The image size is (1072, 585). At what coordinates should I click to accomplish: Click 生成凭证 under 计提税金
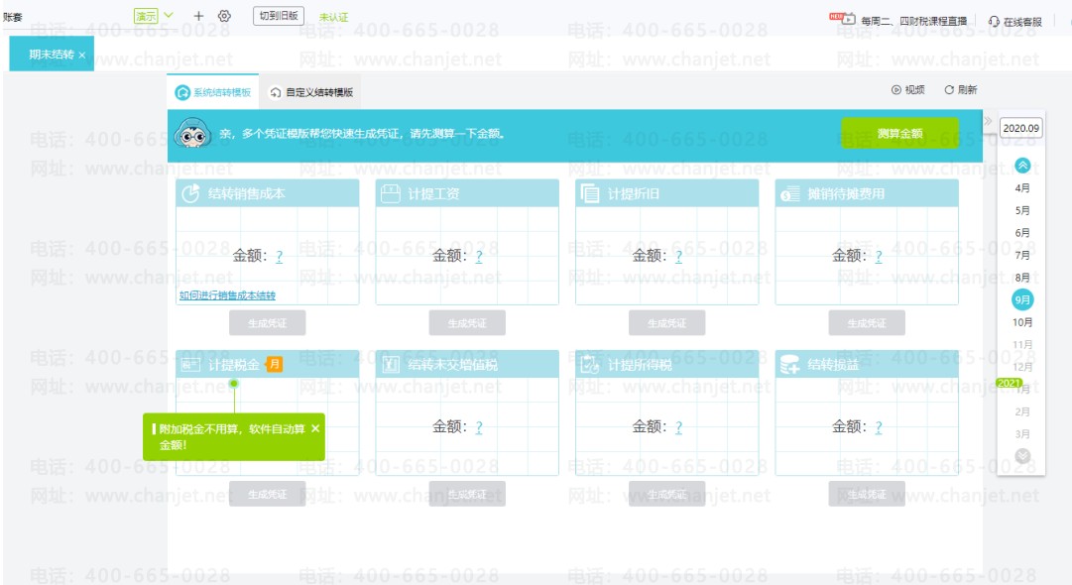point(268,494)
